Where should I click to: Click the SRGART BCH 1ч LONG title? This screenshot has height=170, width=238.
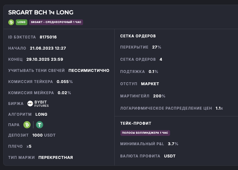(x=41, y=13)
